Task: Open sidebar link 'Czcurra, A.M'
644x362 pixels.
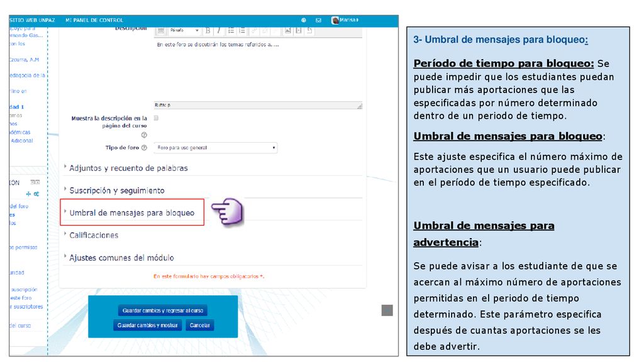Action: (25, 60)
